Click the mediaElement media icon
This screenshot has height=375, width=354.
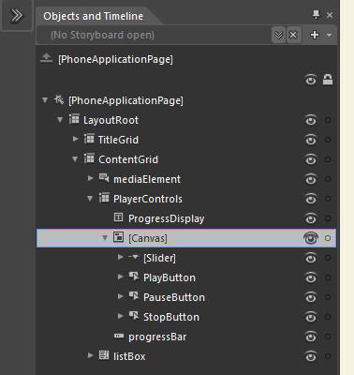(x=104, y=178)
